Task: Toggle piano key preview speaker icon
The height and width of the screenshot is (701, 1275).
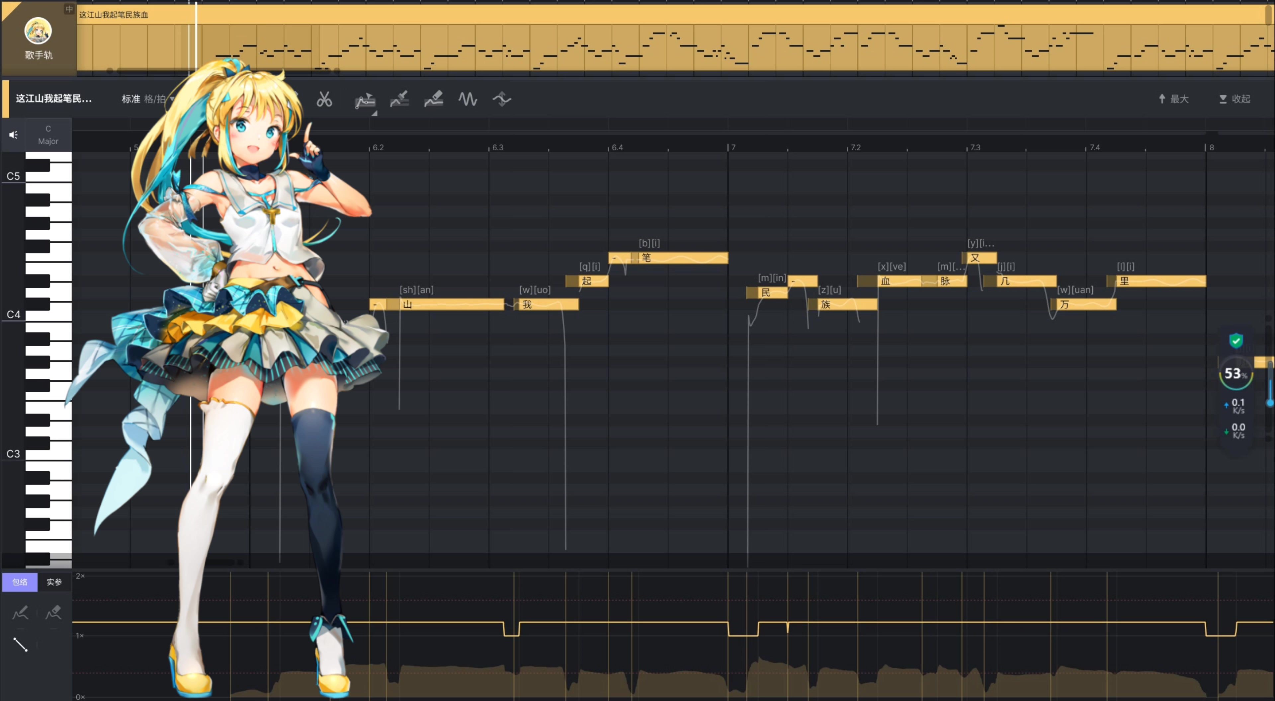Action: click(13, 134)
